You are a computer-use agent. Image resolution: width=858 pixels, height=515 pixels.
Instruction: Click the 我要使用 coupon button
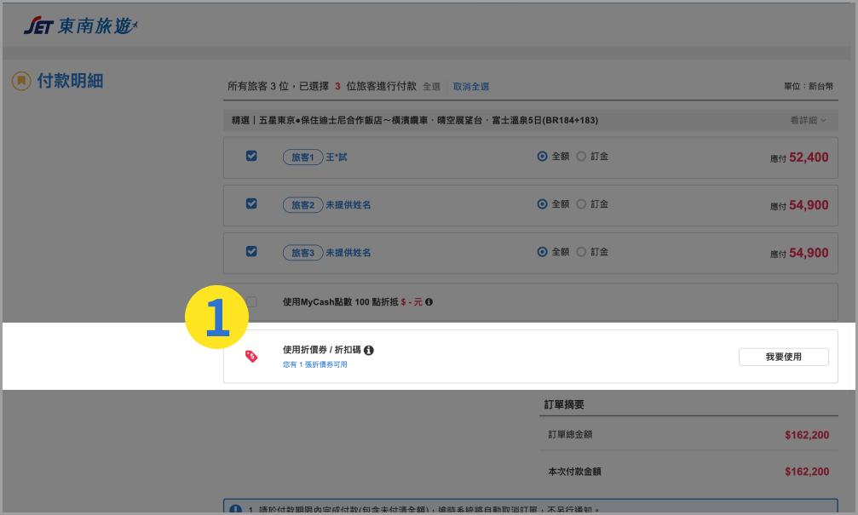point(783,357)
